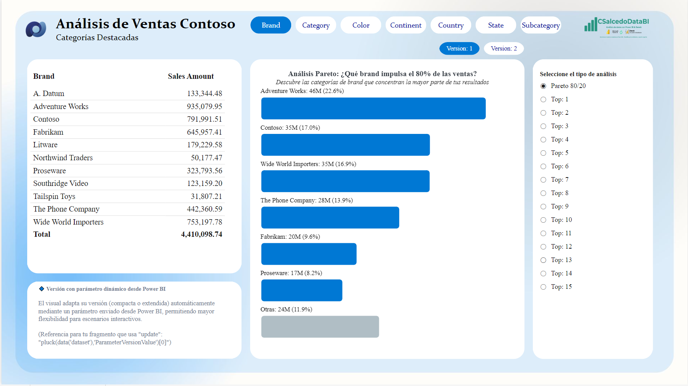Screen dimensions: 688x386
Task: Select the Pareto 80/20 radio option
Action: point(543,86)
